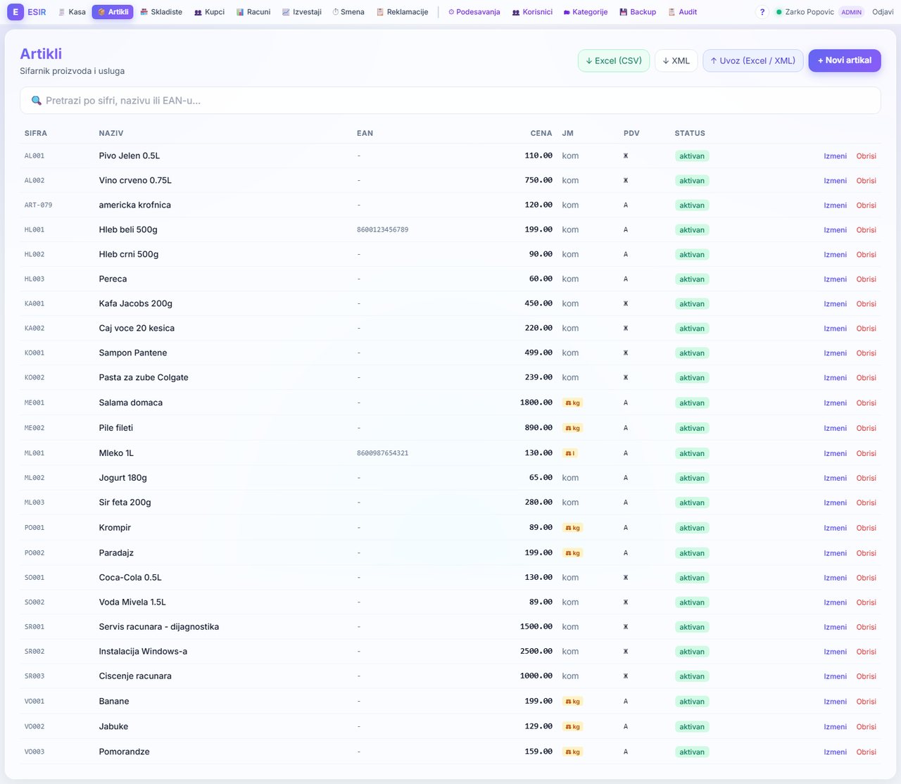
Task: Open Izvestaji reports
Action: tap(302, 12)
